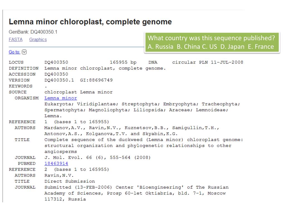Click the Moscow submission address line
Viewport: 285px width, 214px height.
click(135, 193)
